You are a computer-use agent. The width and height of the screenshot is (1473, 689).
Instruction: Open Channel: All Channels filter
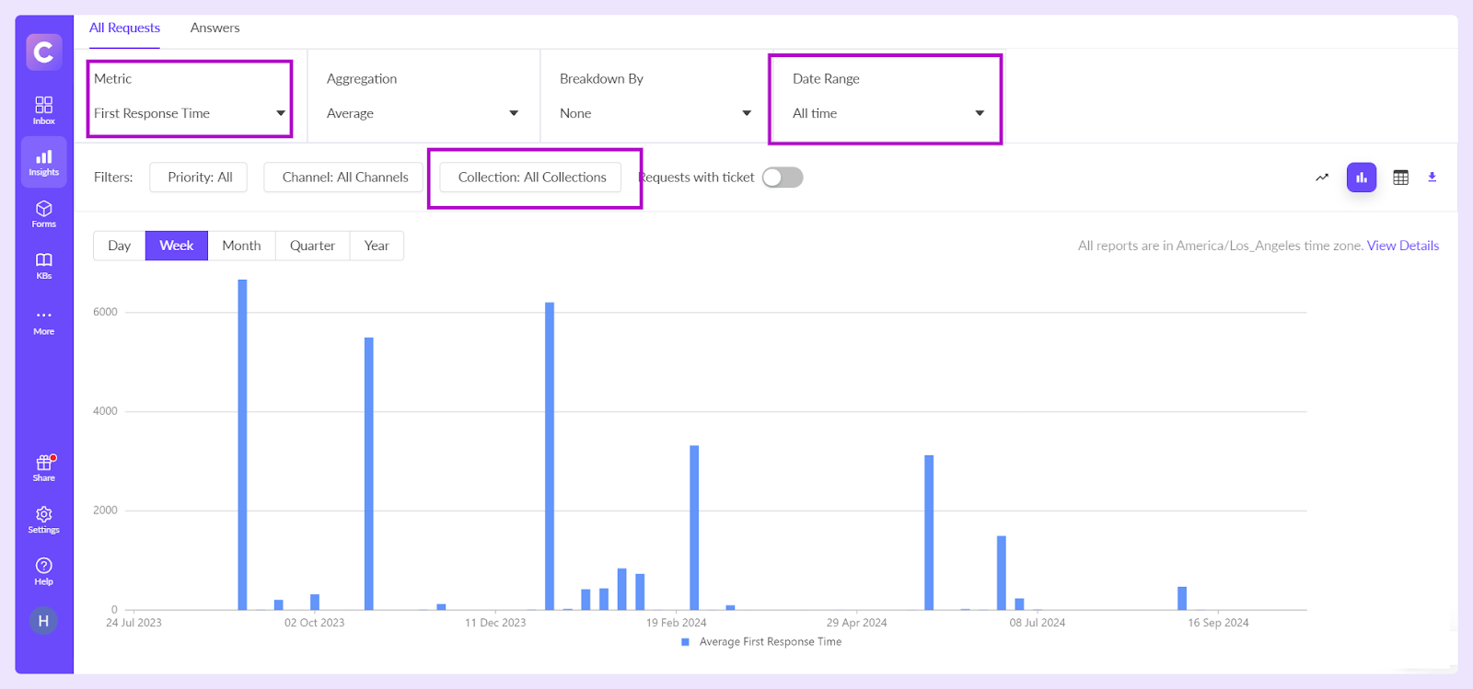344,178
